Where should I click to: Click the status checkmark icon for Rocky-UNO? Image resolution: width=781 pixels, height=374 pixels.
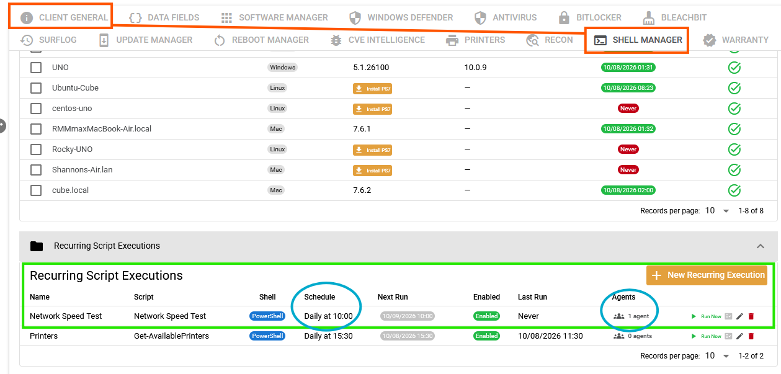[734, 149]
